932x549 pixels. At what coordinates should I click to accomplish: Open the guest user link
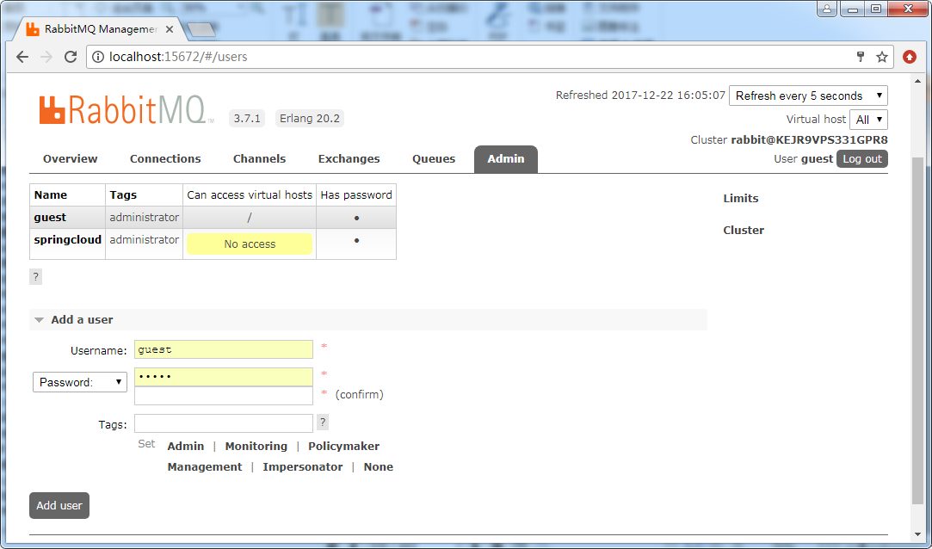[50, 218]
